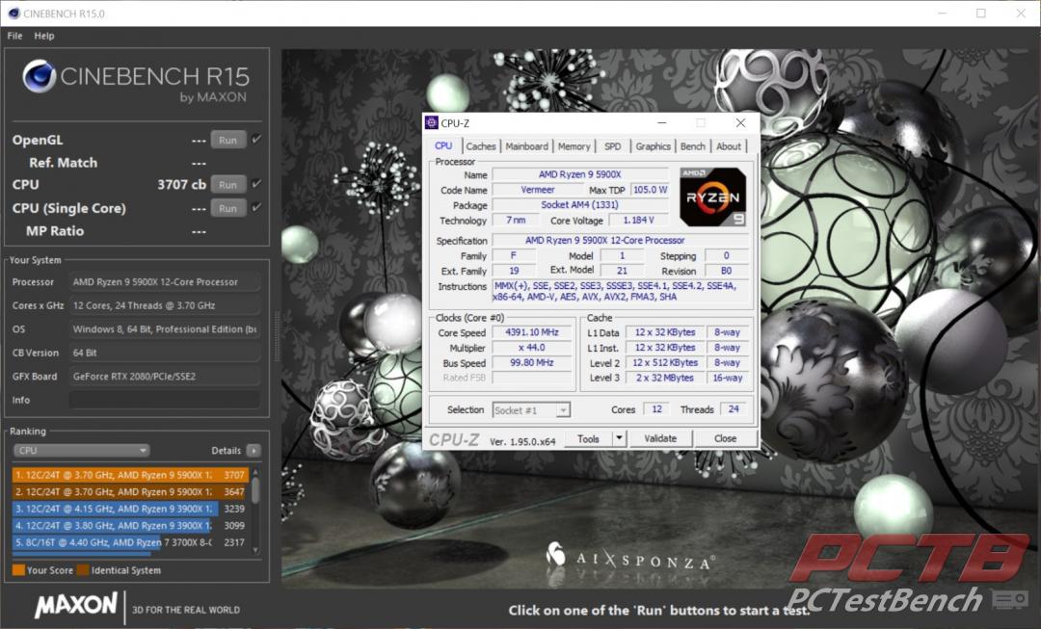Open the File menu in Cinebench

(14, 36)
